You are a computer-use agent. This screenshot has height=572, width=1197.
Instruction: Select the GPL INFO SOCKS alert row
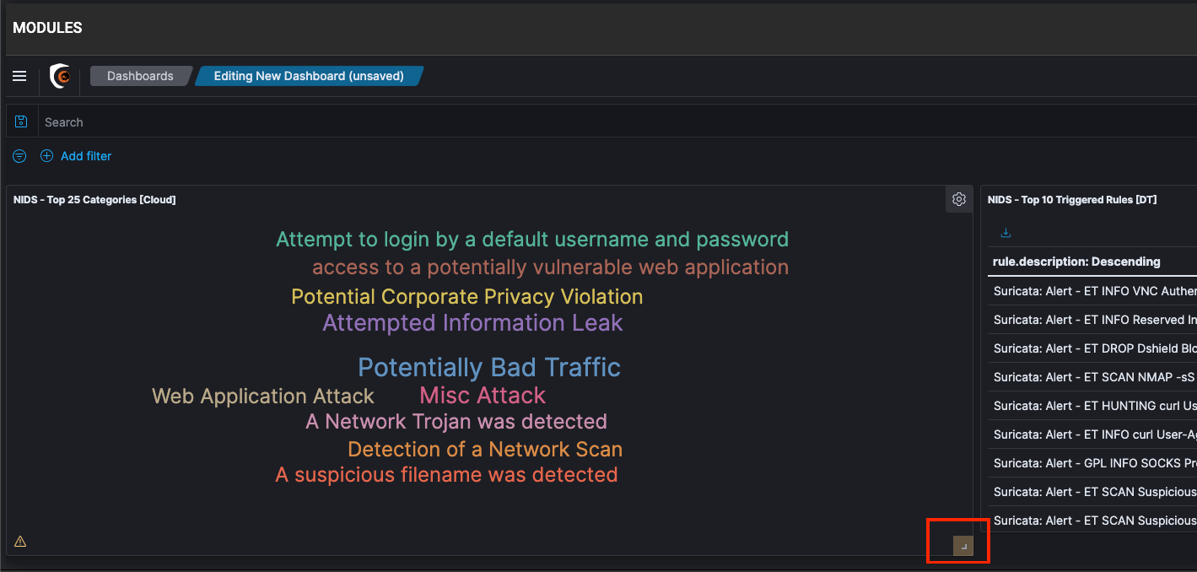coord(1094,463)
